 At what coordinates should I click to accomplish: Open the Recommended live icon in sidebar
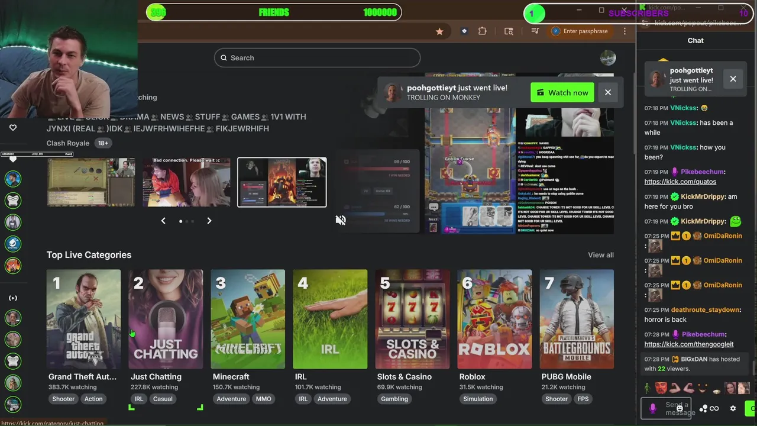(13, 298)
